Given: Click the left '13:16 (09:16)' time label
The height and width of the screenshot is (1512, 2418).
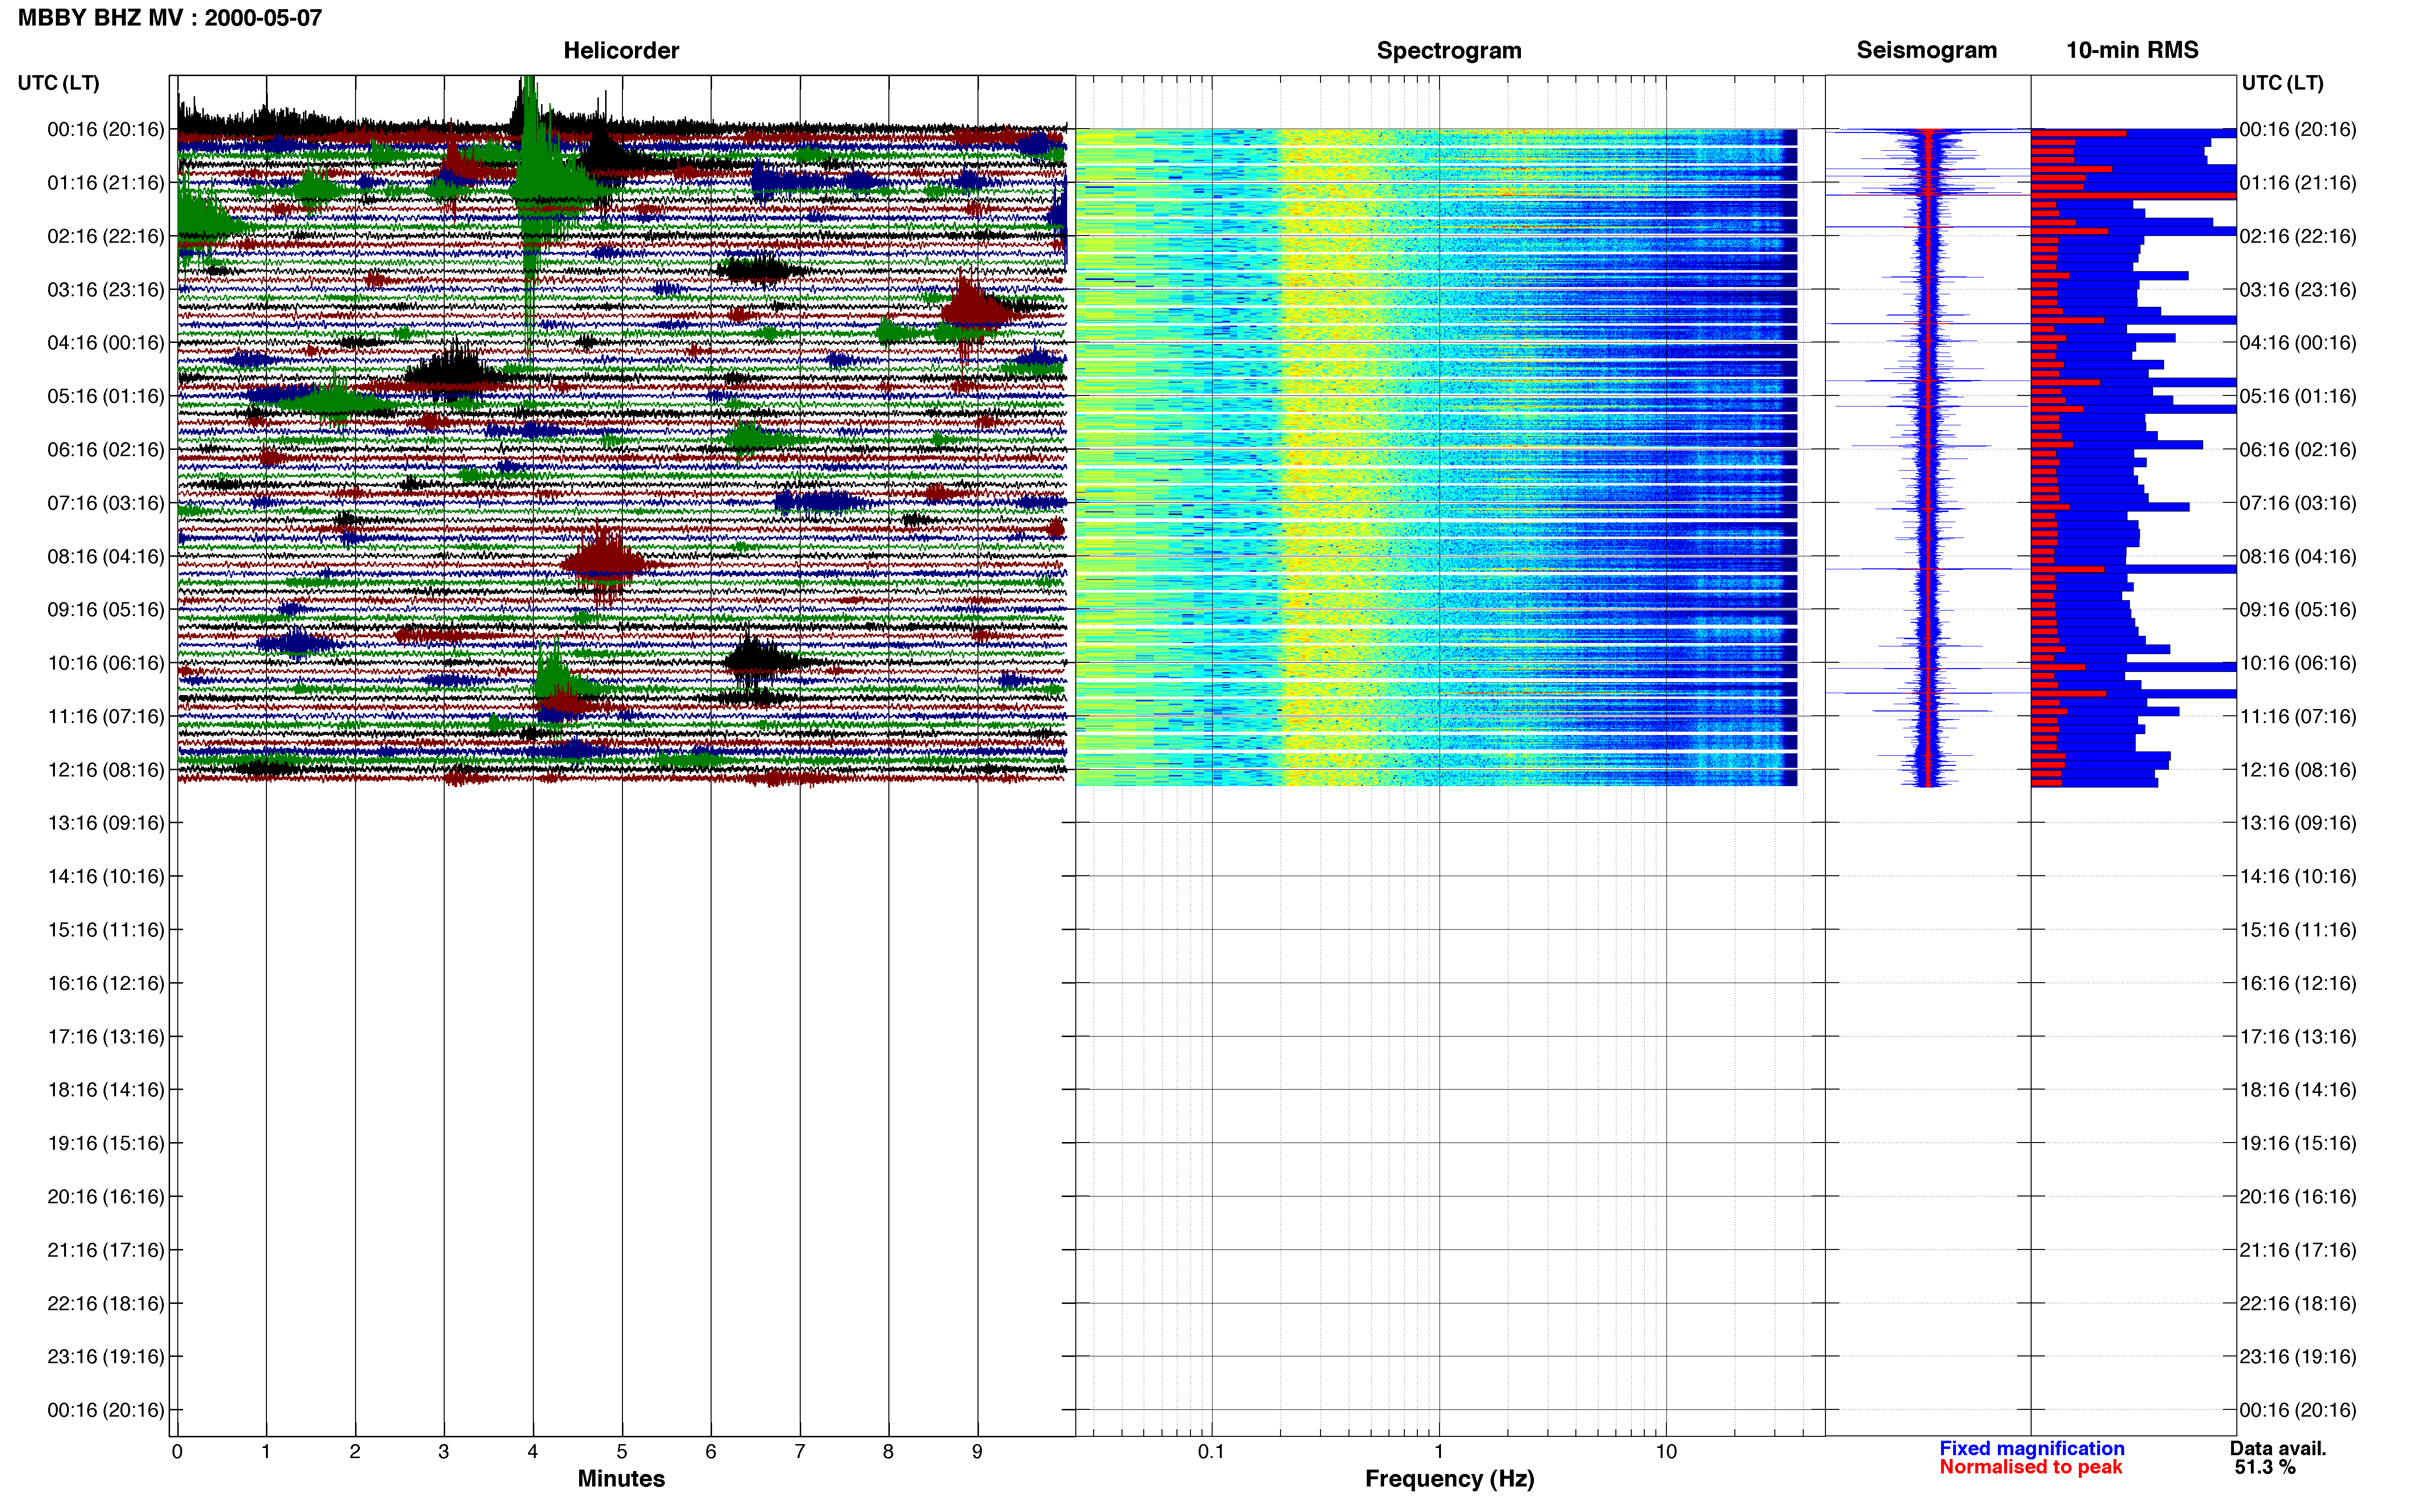Looking at the screenshot, I should (106, 823).
